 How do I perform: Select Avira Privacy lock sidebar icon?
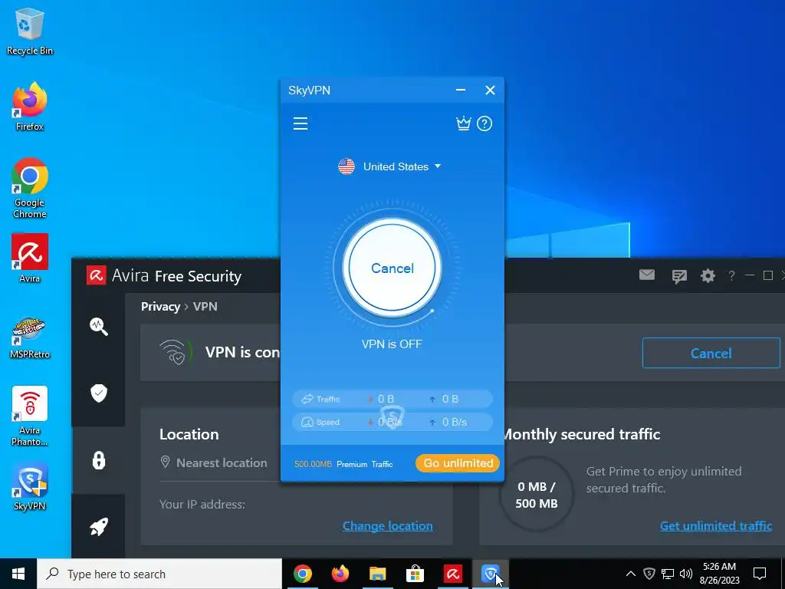tap(99, 460)
